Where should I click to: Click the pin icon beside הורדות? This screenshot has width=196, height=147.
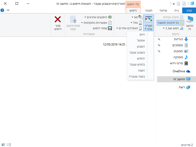coord(159,39)
